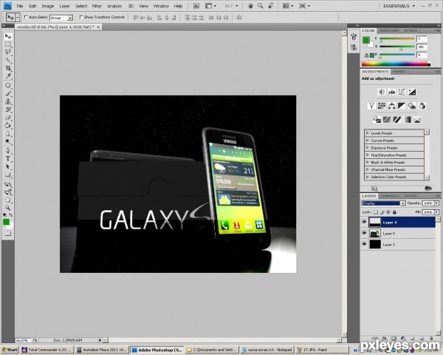Image resolution: width=443 pixels, height=355 pixels.
Task: Select the Lasso tool
Action: (x=8, y=53)
